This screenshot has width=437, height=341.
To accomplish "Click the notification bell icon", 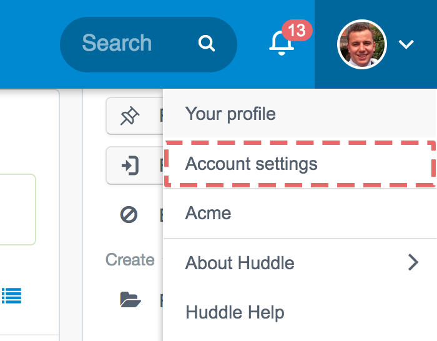I will click(x=281, y=43).
